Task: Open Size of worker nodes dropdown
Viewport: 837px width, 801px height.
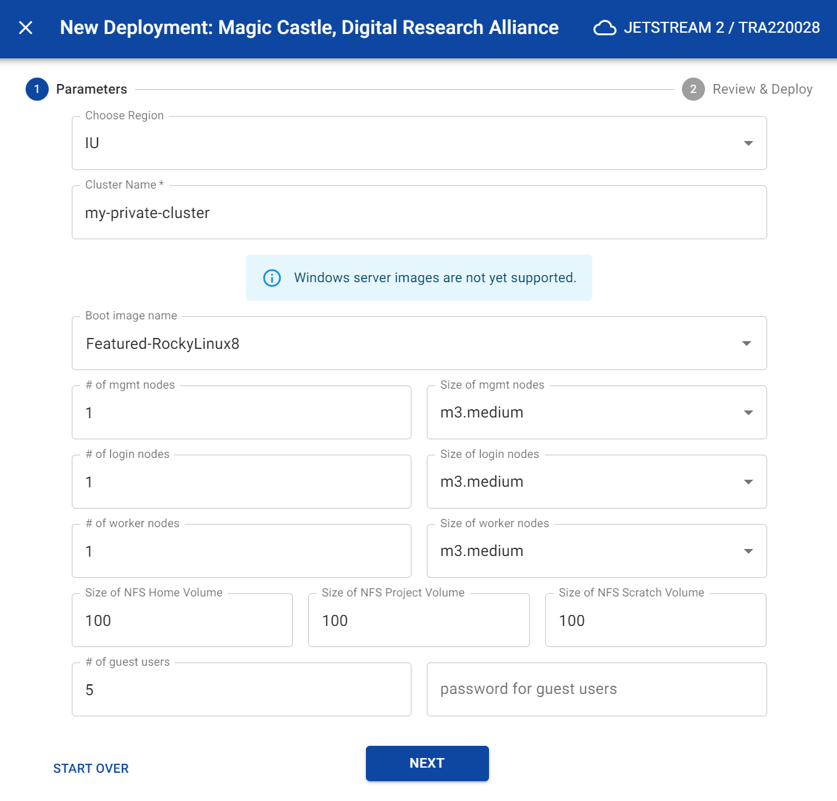Action: [596, 551]
